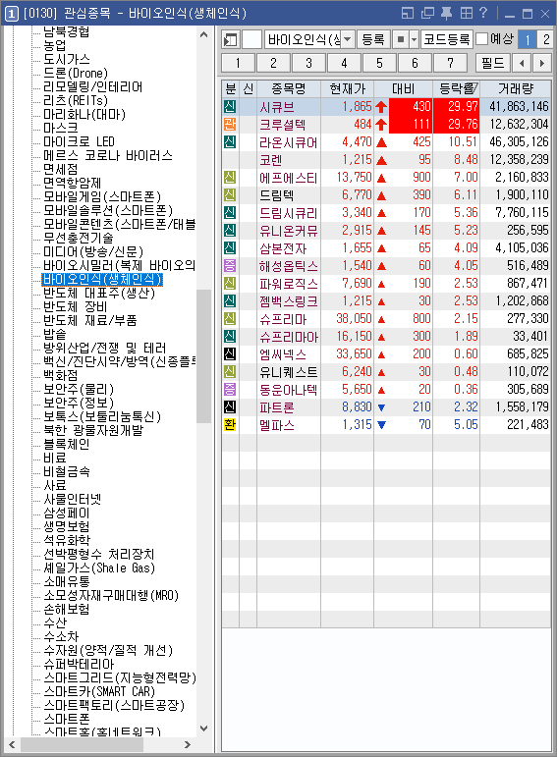Select 셰일가스(Shale Gas) theme

pyautogui.click(x=99, y=568)
